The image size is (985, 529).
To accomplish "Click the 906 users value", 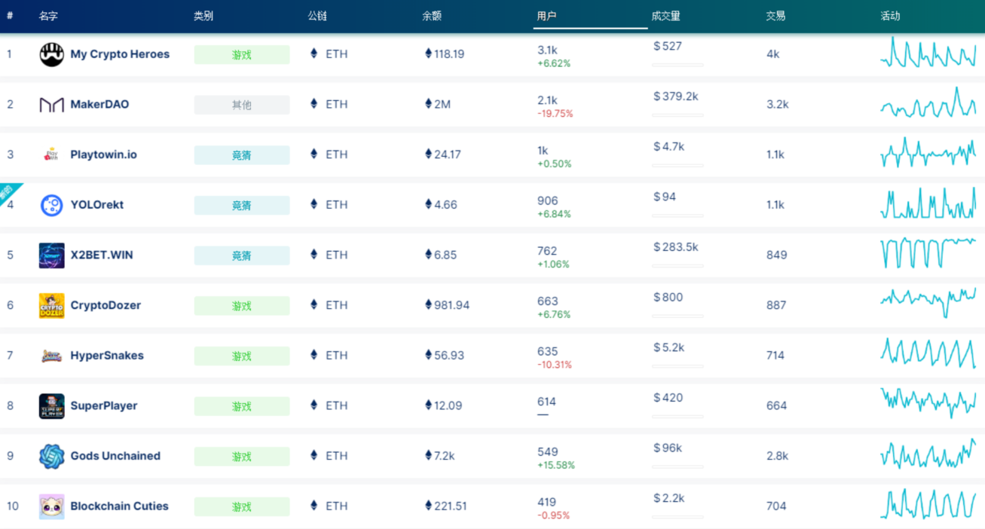I will click(548, 200).
